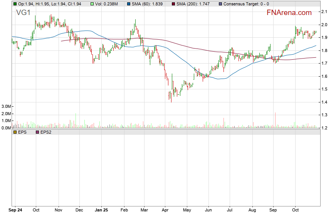Click the yellow EPS legend swatch
The image size is (331, 218).
click(15, 132)
